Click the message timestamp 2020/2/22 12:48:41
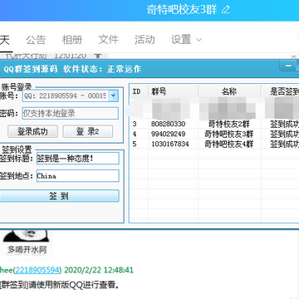Screen dimensions: 299x299 (99, 270)
